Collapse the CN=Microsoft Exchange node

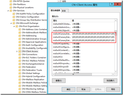pyautogui.click(x=11, y=23)
